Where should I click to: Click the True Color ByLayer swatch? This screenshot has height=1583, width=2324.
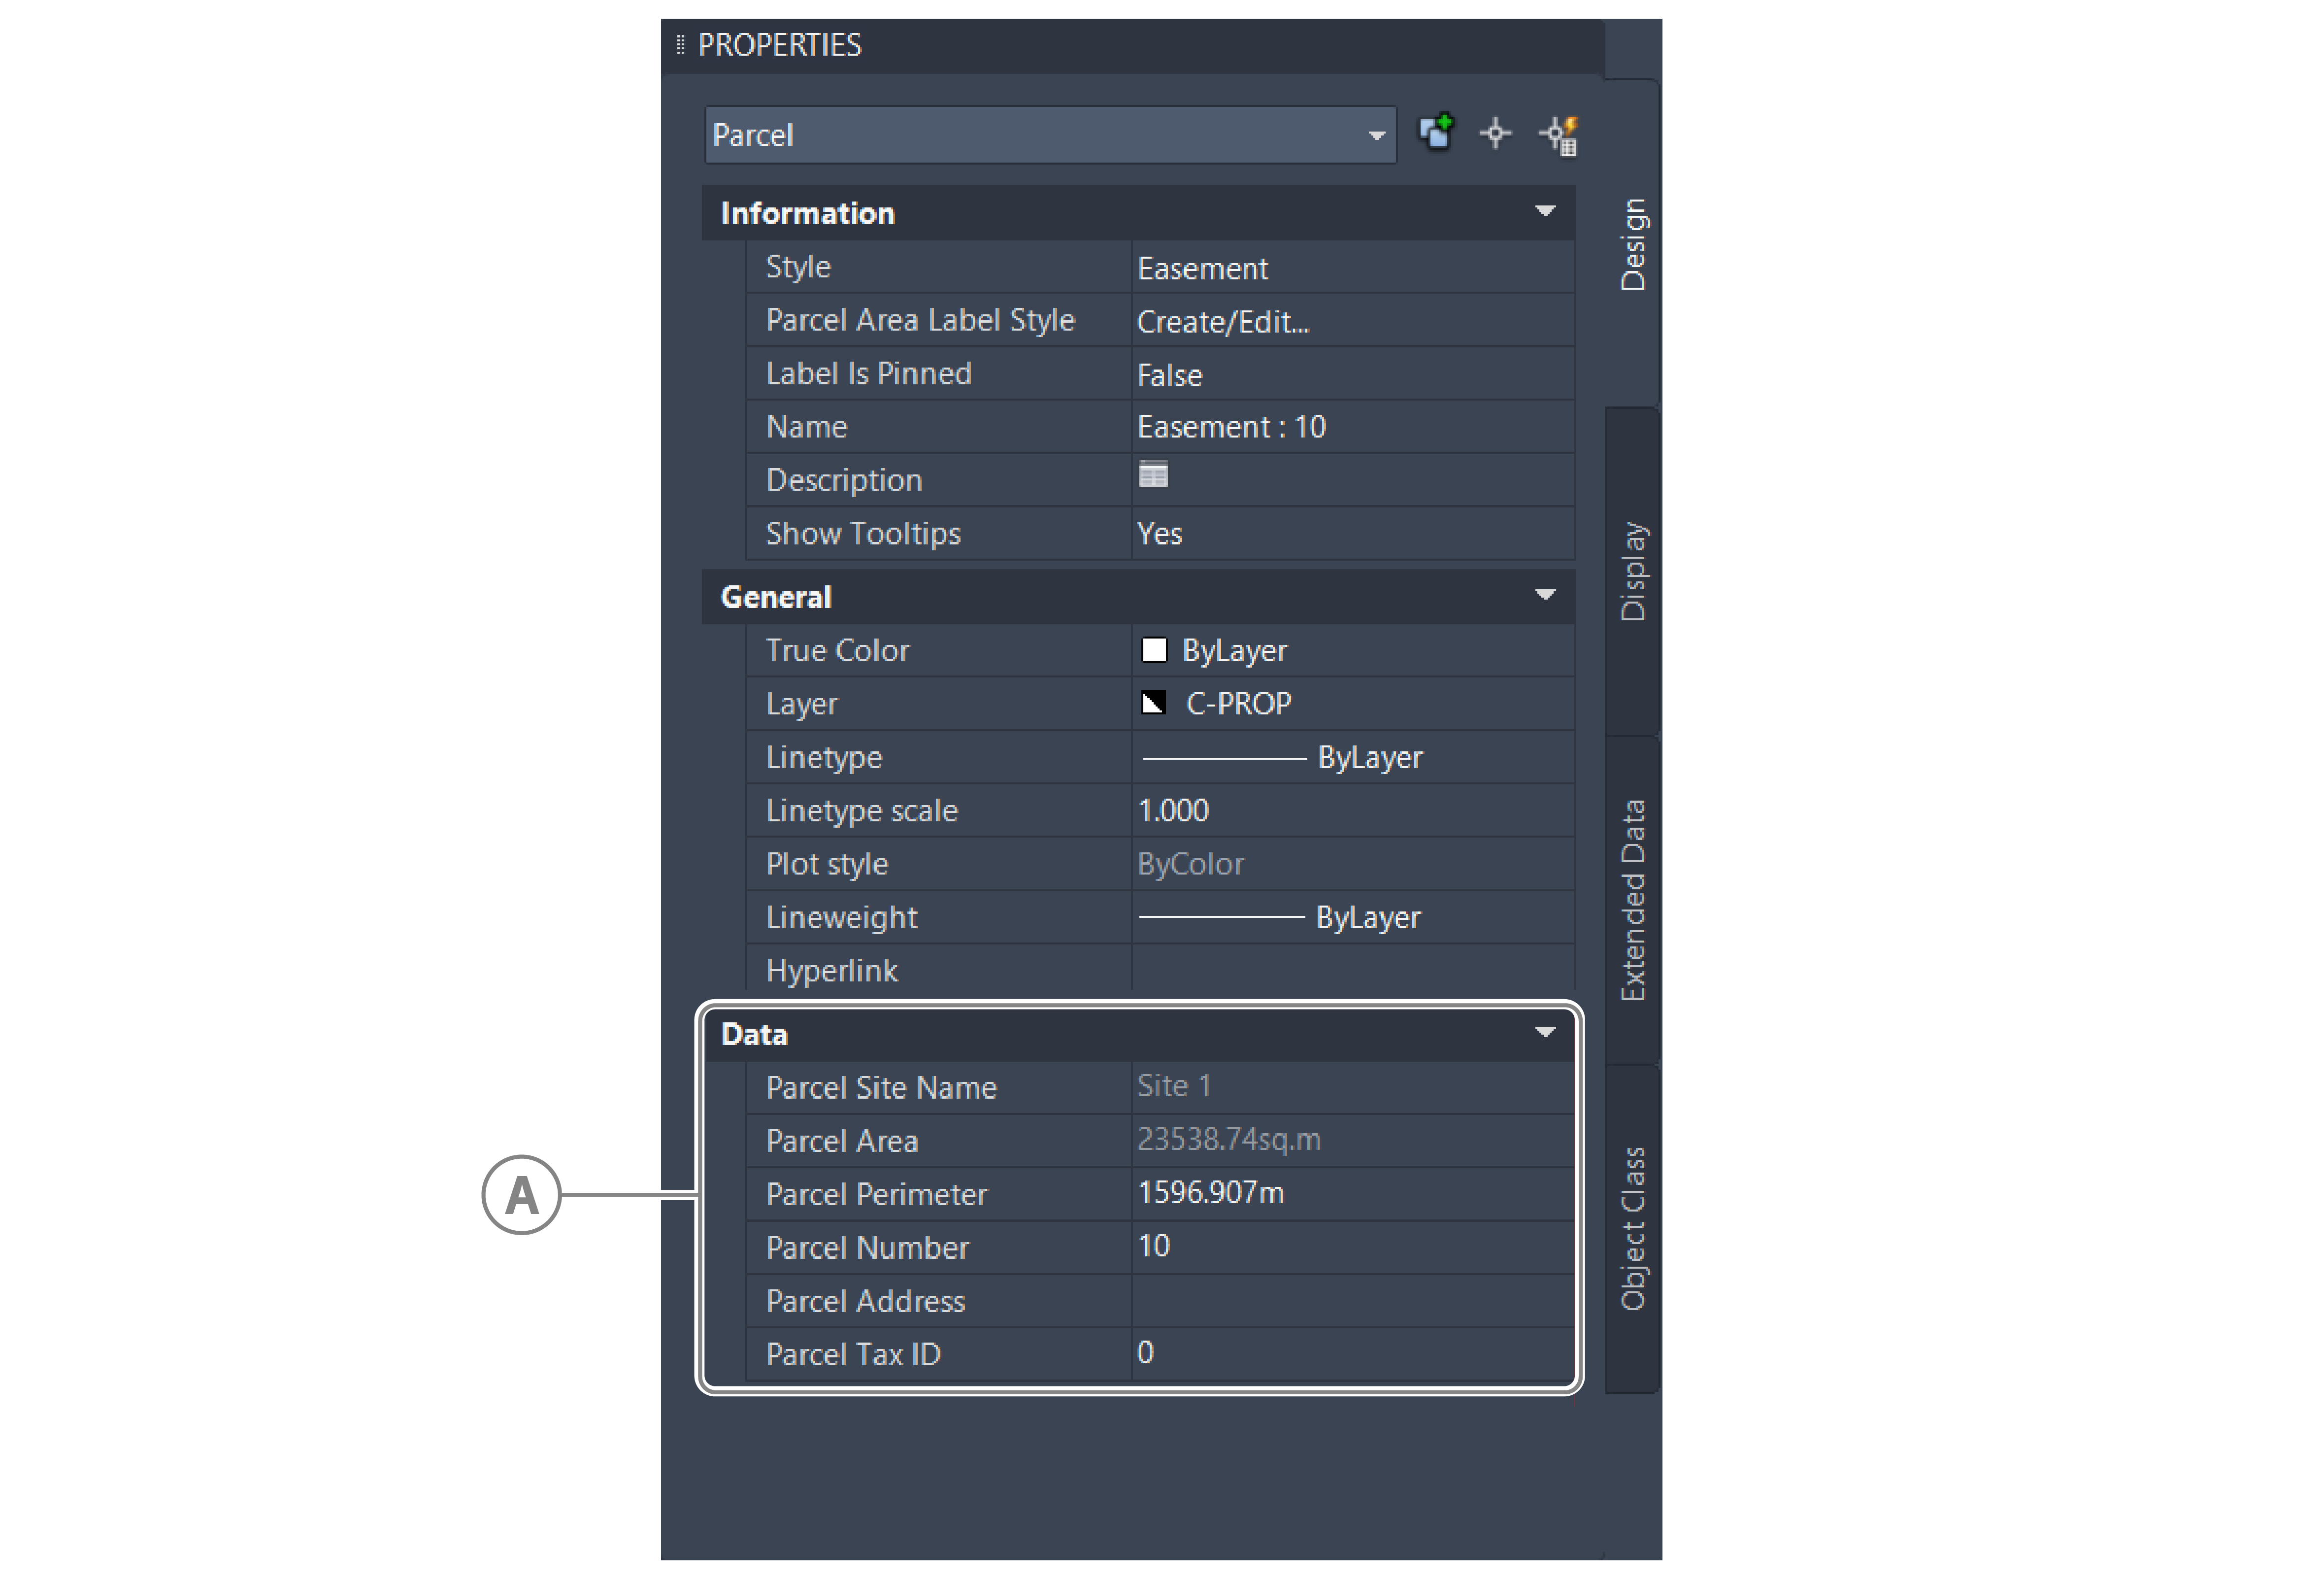1154,650
